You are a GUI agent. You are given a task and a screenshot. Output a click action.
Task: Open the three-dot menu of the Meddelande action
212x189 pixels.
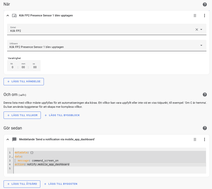tap(204, 140)
